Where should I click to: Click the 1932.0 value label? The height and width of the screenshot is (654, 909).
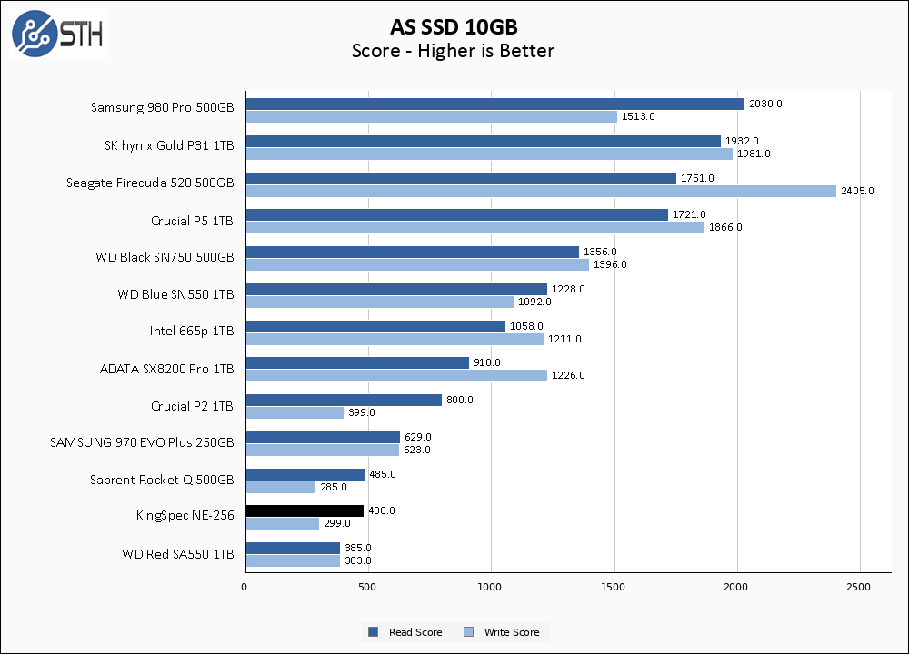(x=742, y=141)
